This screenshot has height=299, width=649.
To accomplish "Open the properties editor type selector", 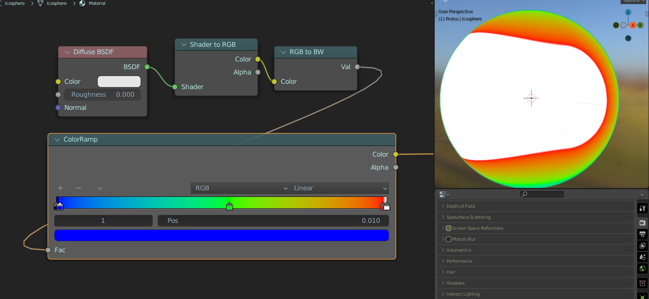I will pyautogui.click(x=444, y=194).
